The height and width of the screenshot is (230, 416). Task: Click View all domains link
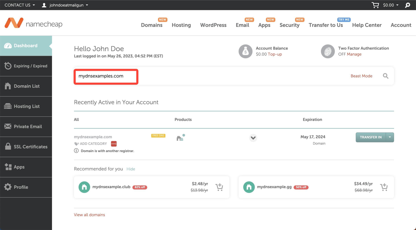[x=90, y=215]
